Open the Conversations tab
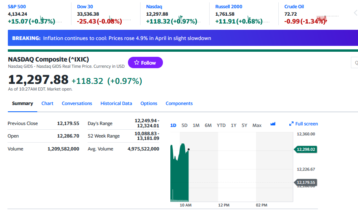This screenshot has height=212, width=358. [77, 103]
